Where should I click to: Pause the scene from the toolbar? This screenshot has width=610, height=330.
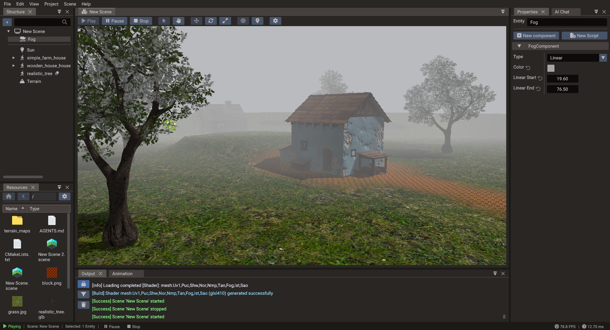point(115,21)
